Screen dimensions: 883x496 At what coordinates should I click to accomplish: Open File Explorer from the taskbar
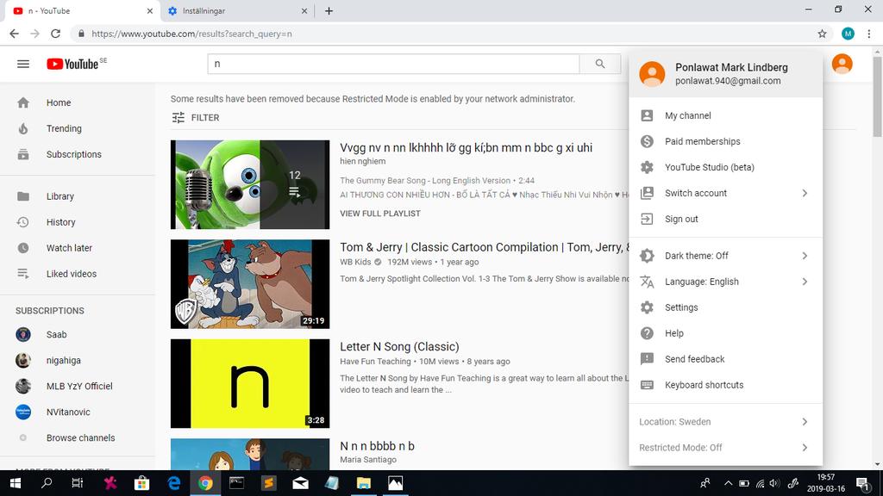pyautogui.click(x=364, y=483)
